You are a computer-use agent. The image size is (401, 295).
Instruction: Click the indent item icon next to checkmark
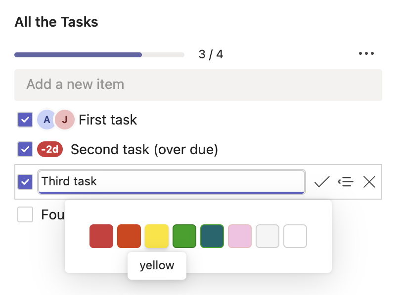[346, 182]
